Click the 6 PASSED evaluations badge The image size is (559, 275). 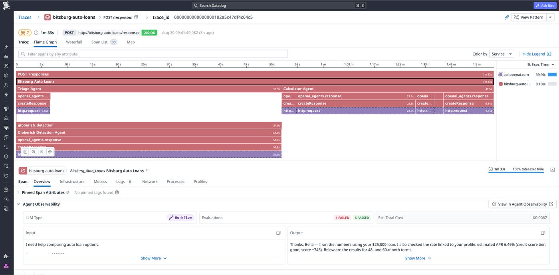click(x=362, y=218)
